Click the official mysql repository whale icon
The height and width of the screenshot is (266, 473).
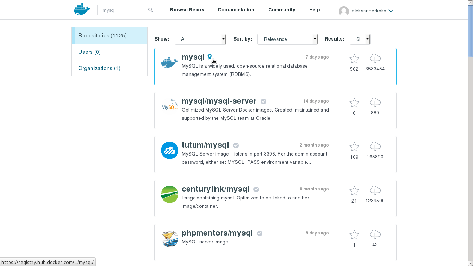(x=169, y=62)
